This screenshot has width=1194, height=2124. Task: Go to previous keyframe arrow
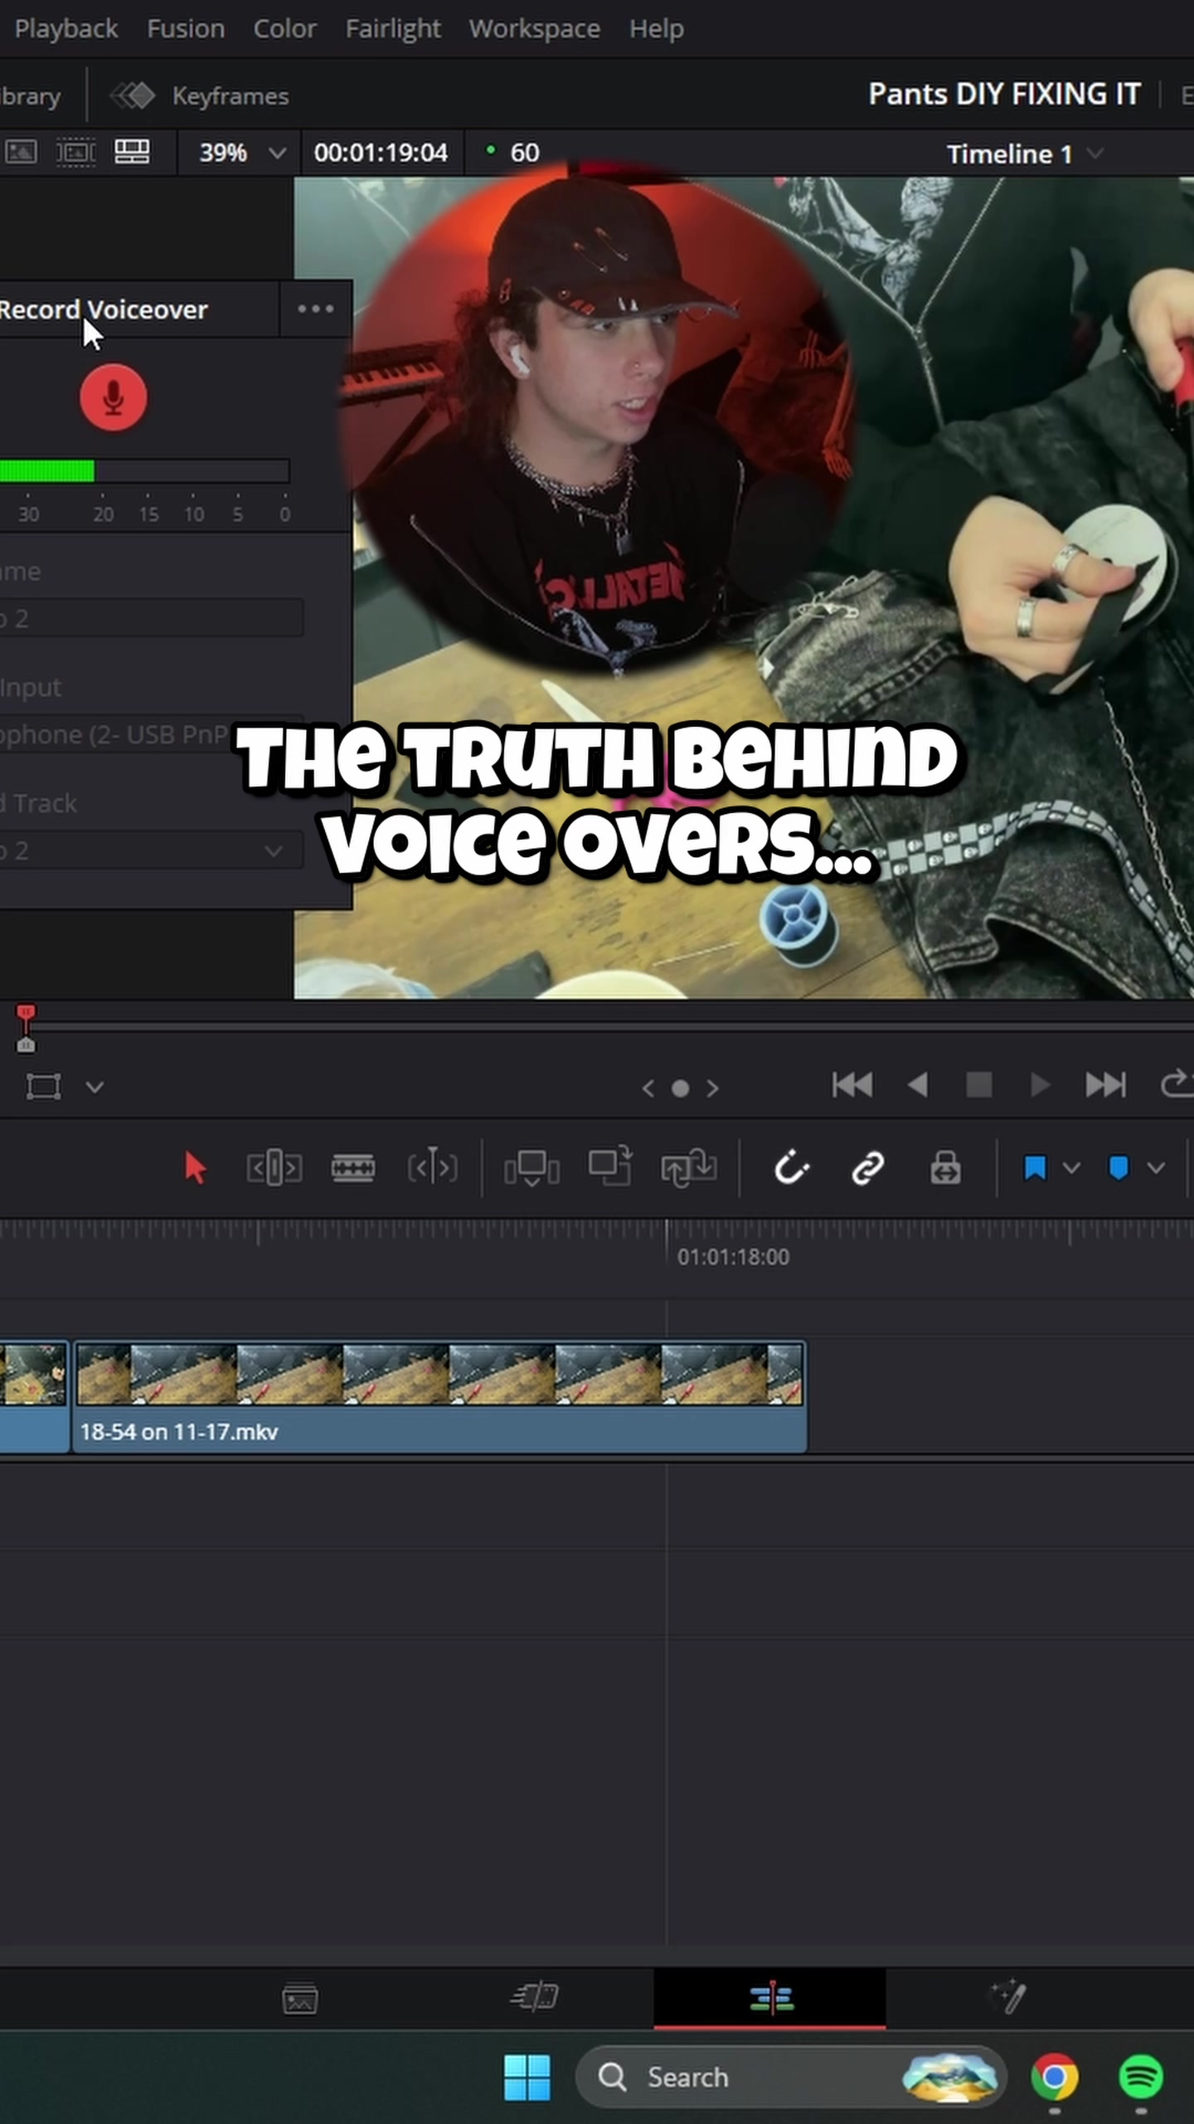pyautogui.click(x=648, y=1088)
